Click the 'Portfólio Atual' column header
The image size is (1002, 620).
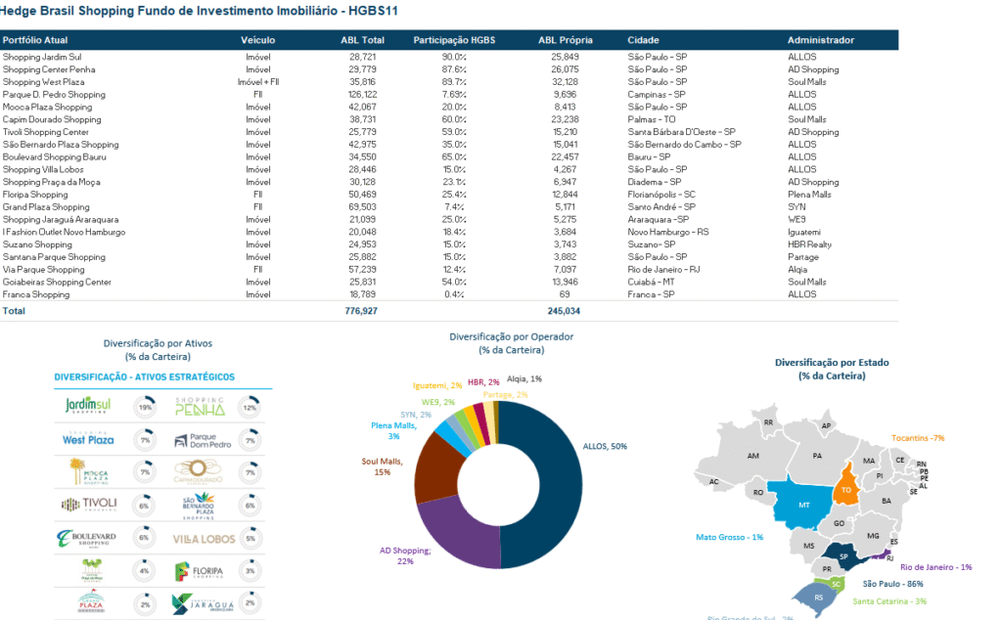pos(35,39)
